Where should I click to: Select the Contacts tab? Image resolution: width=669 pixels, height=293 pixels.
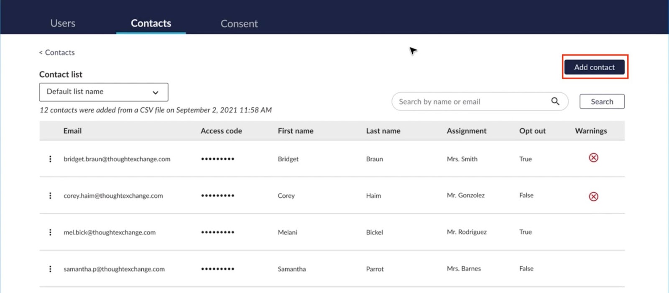(x=151, y=23)
